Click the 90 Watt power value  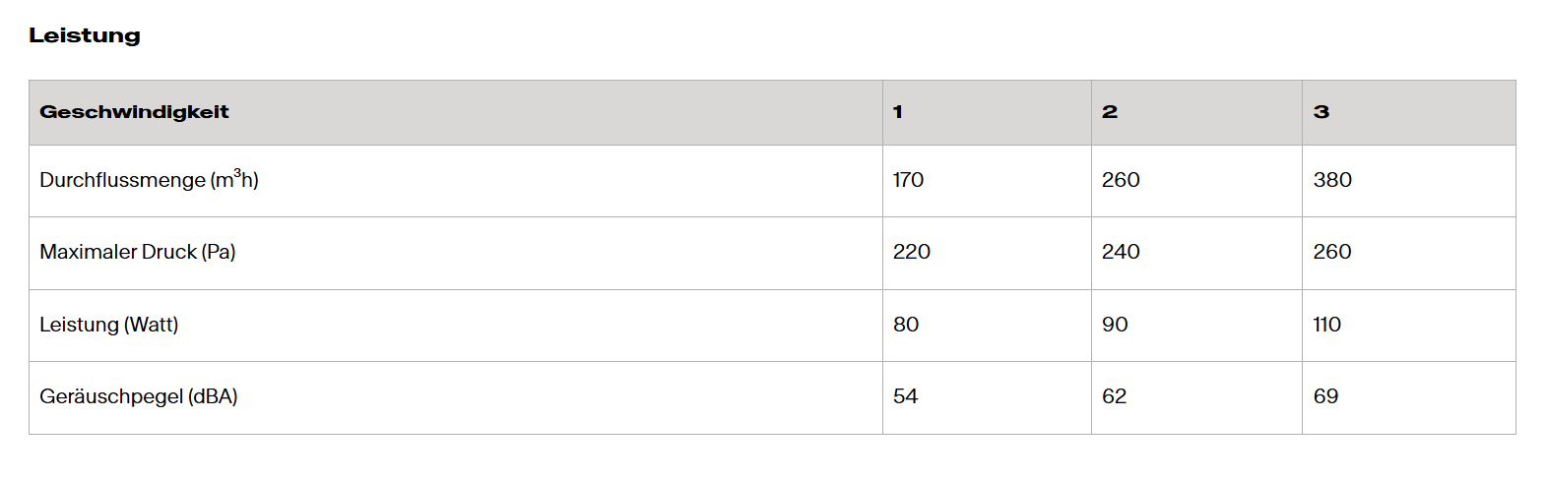point(1115,325)
